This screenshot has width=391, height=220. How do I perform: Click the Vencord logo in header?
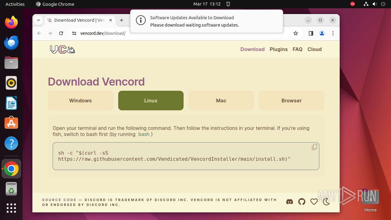[x=62, y=50]
